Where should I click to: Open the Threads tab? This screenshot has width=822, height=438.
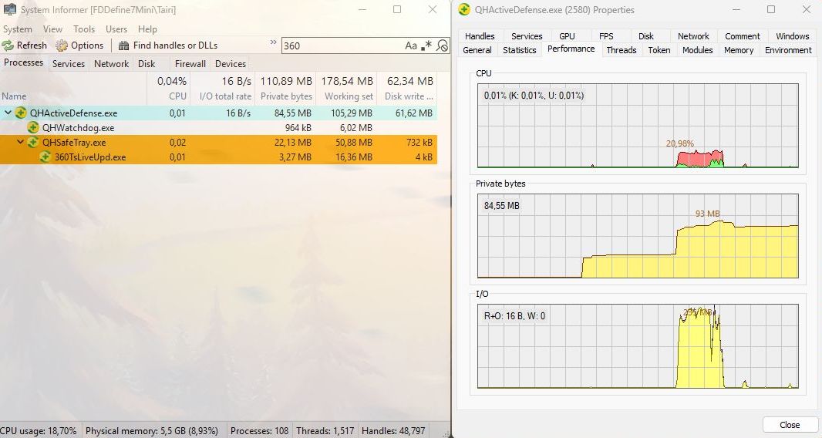[x=622, y=50]
